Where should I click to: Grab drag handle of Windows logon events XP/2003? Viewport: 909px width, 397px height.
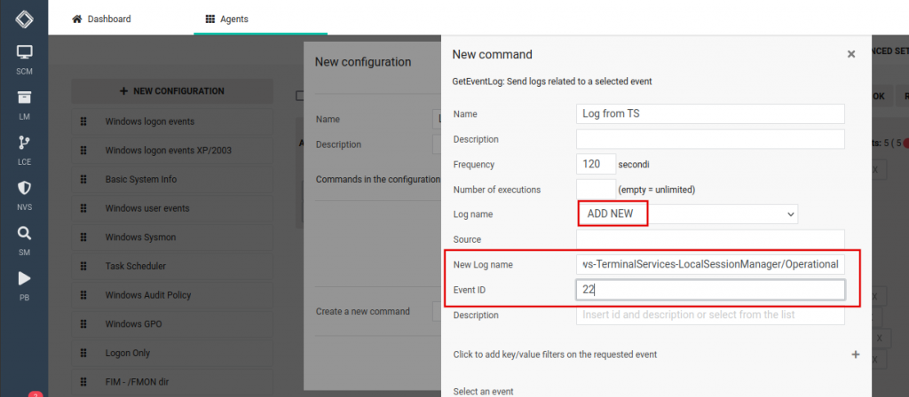(x=83, y=151)
